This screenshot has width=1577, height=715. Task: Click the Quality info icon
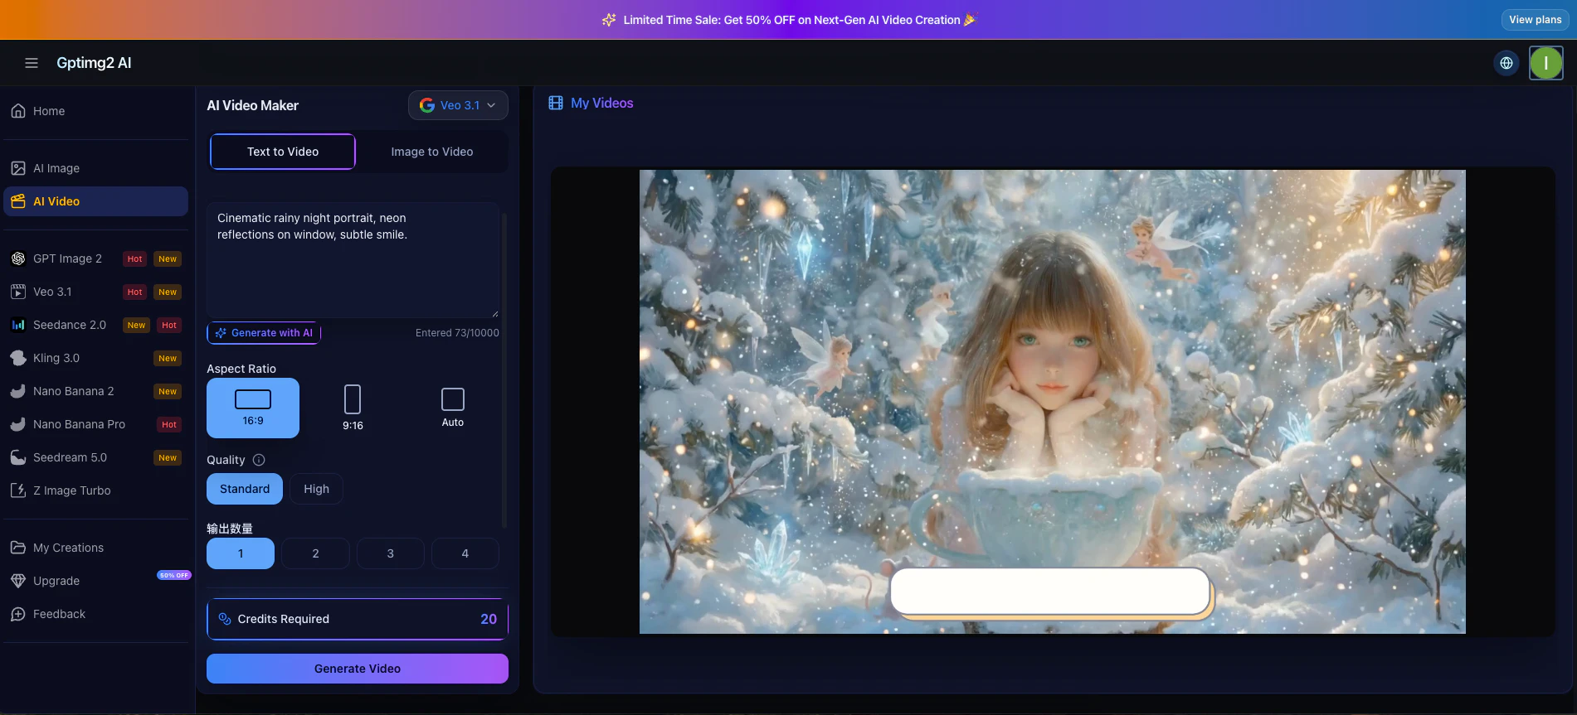(259, 460)
